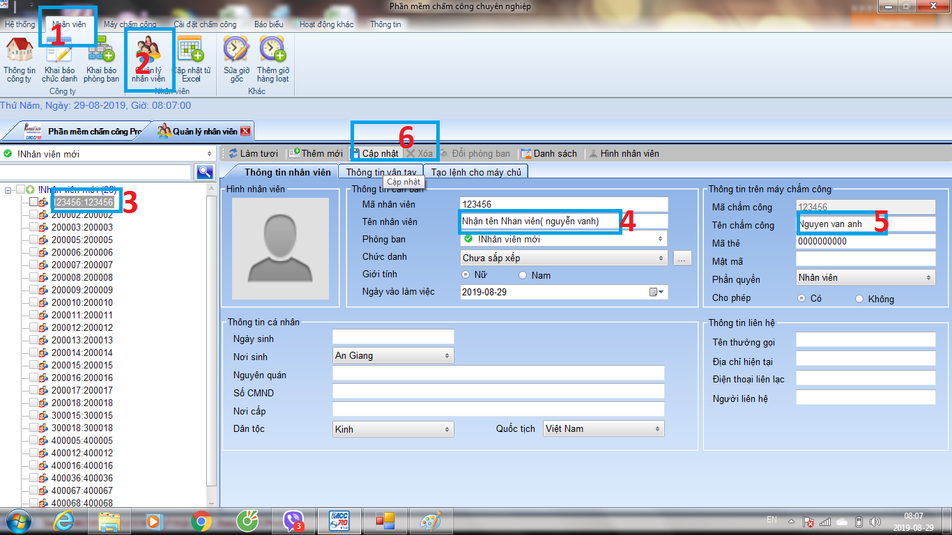952x535 pixels.
Task: Open the Chức danh dropdown
Action: [x=563, y=258]
